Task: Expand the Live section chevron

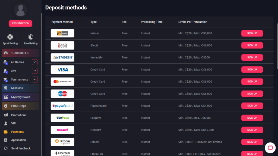Action: tap(34, 71)
